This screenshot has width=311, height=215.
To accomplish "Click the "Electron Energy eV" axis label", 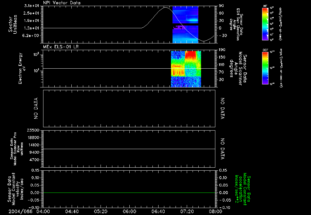I will 22,69.
